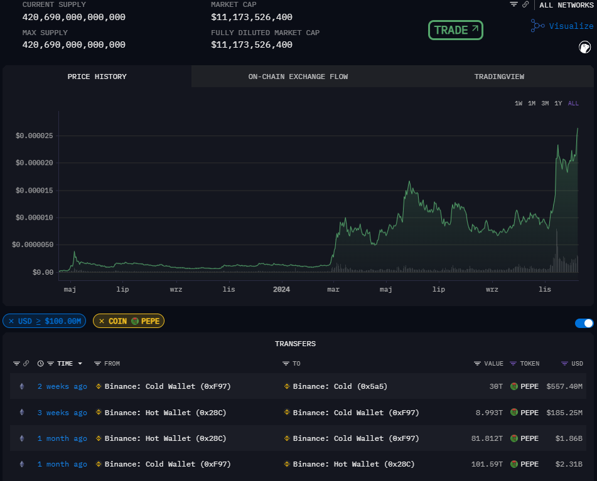Click the network filter icon near All Networks
This screenshot has width=597, height=481.
[x=514, y=4]
